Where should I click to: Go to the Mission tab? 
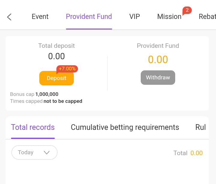pos(169,17)
